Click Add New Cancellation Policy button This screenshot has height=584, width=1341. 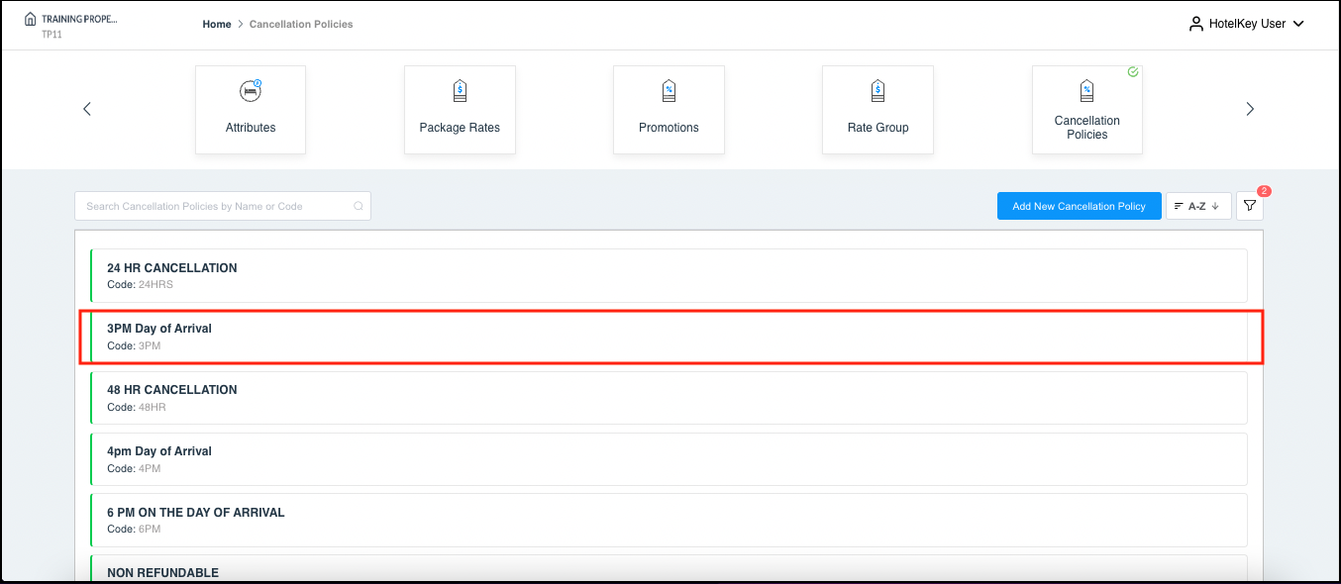[1079, 206]
